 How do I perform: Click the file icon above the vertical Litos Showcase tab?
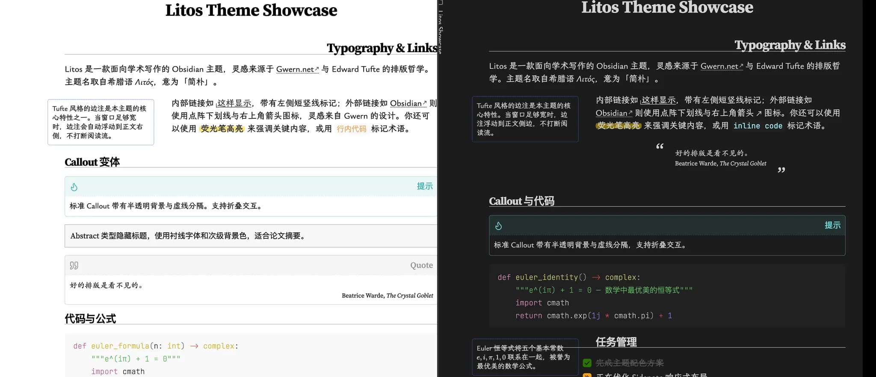(441, 2)
